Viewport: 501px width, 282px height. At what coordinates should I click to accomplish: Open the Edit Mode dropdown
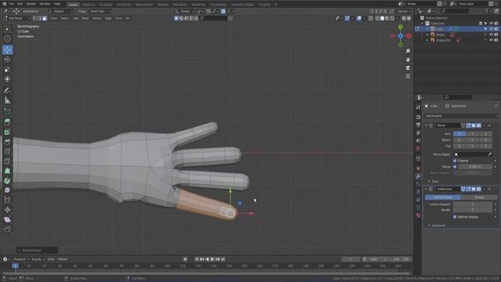click(16, 19)
